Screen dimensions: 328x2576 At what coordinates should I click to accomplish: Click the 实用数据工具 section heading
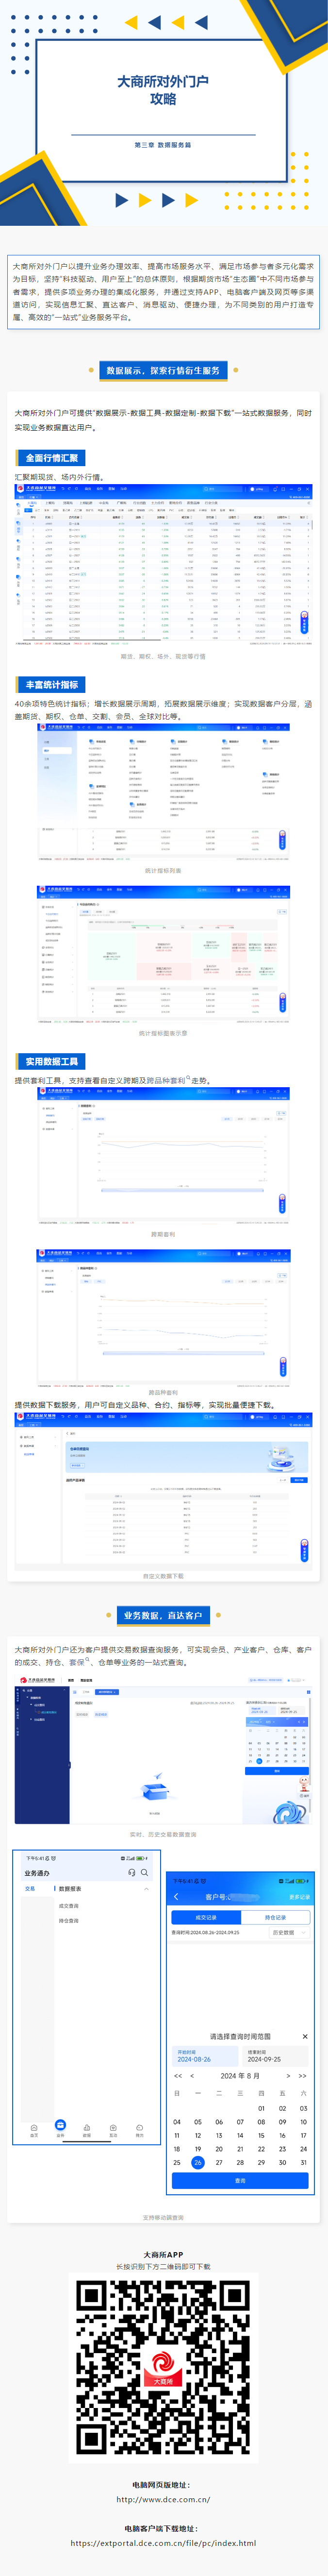click(x=51, y=1061)
